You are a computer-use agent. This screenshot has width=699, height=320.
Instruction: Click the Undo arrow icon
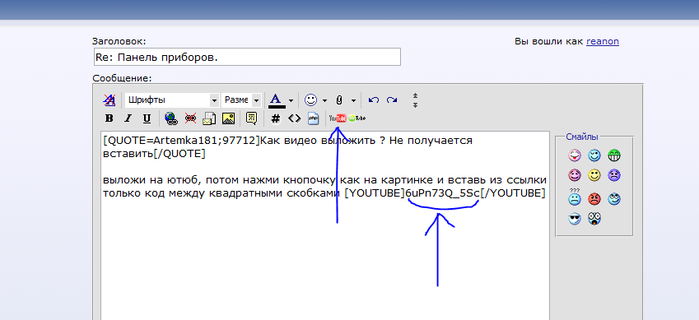coord(374,100)
